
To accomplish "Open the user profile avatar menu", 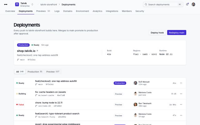I will [193, 4].
